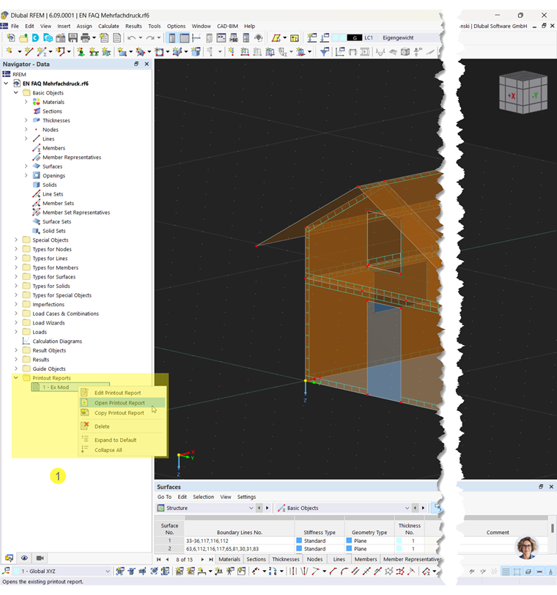Open the script manager icon
The image size is (557, 595).
[233, 37]
